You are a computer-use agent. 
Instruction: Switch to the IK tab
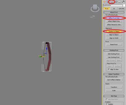114,9
